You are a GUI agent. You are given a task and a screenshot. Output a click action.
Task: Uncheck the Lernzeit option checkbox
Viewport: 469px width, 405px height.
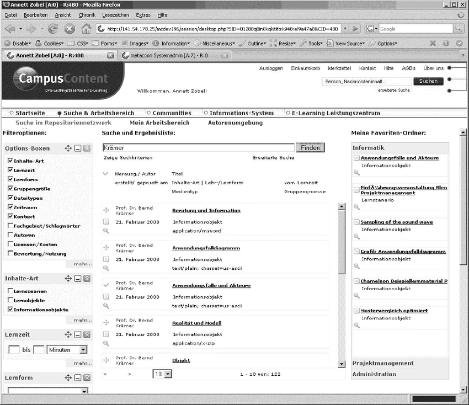click(10, 170)
